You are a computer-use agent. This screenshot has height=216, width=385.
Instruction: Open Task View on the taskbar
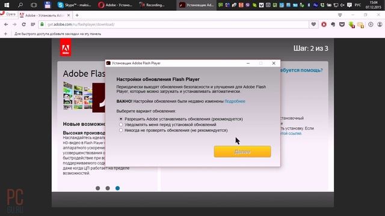[34, 5]
